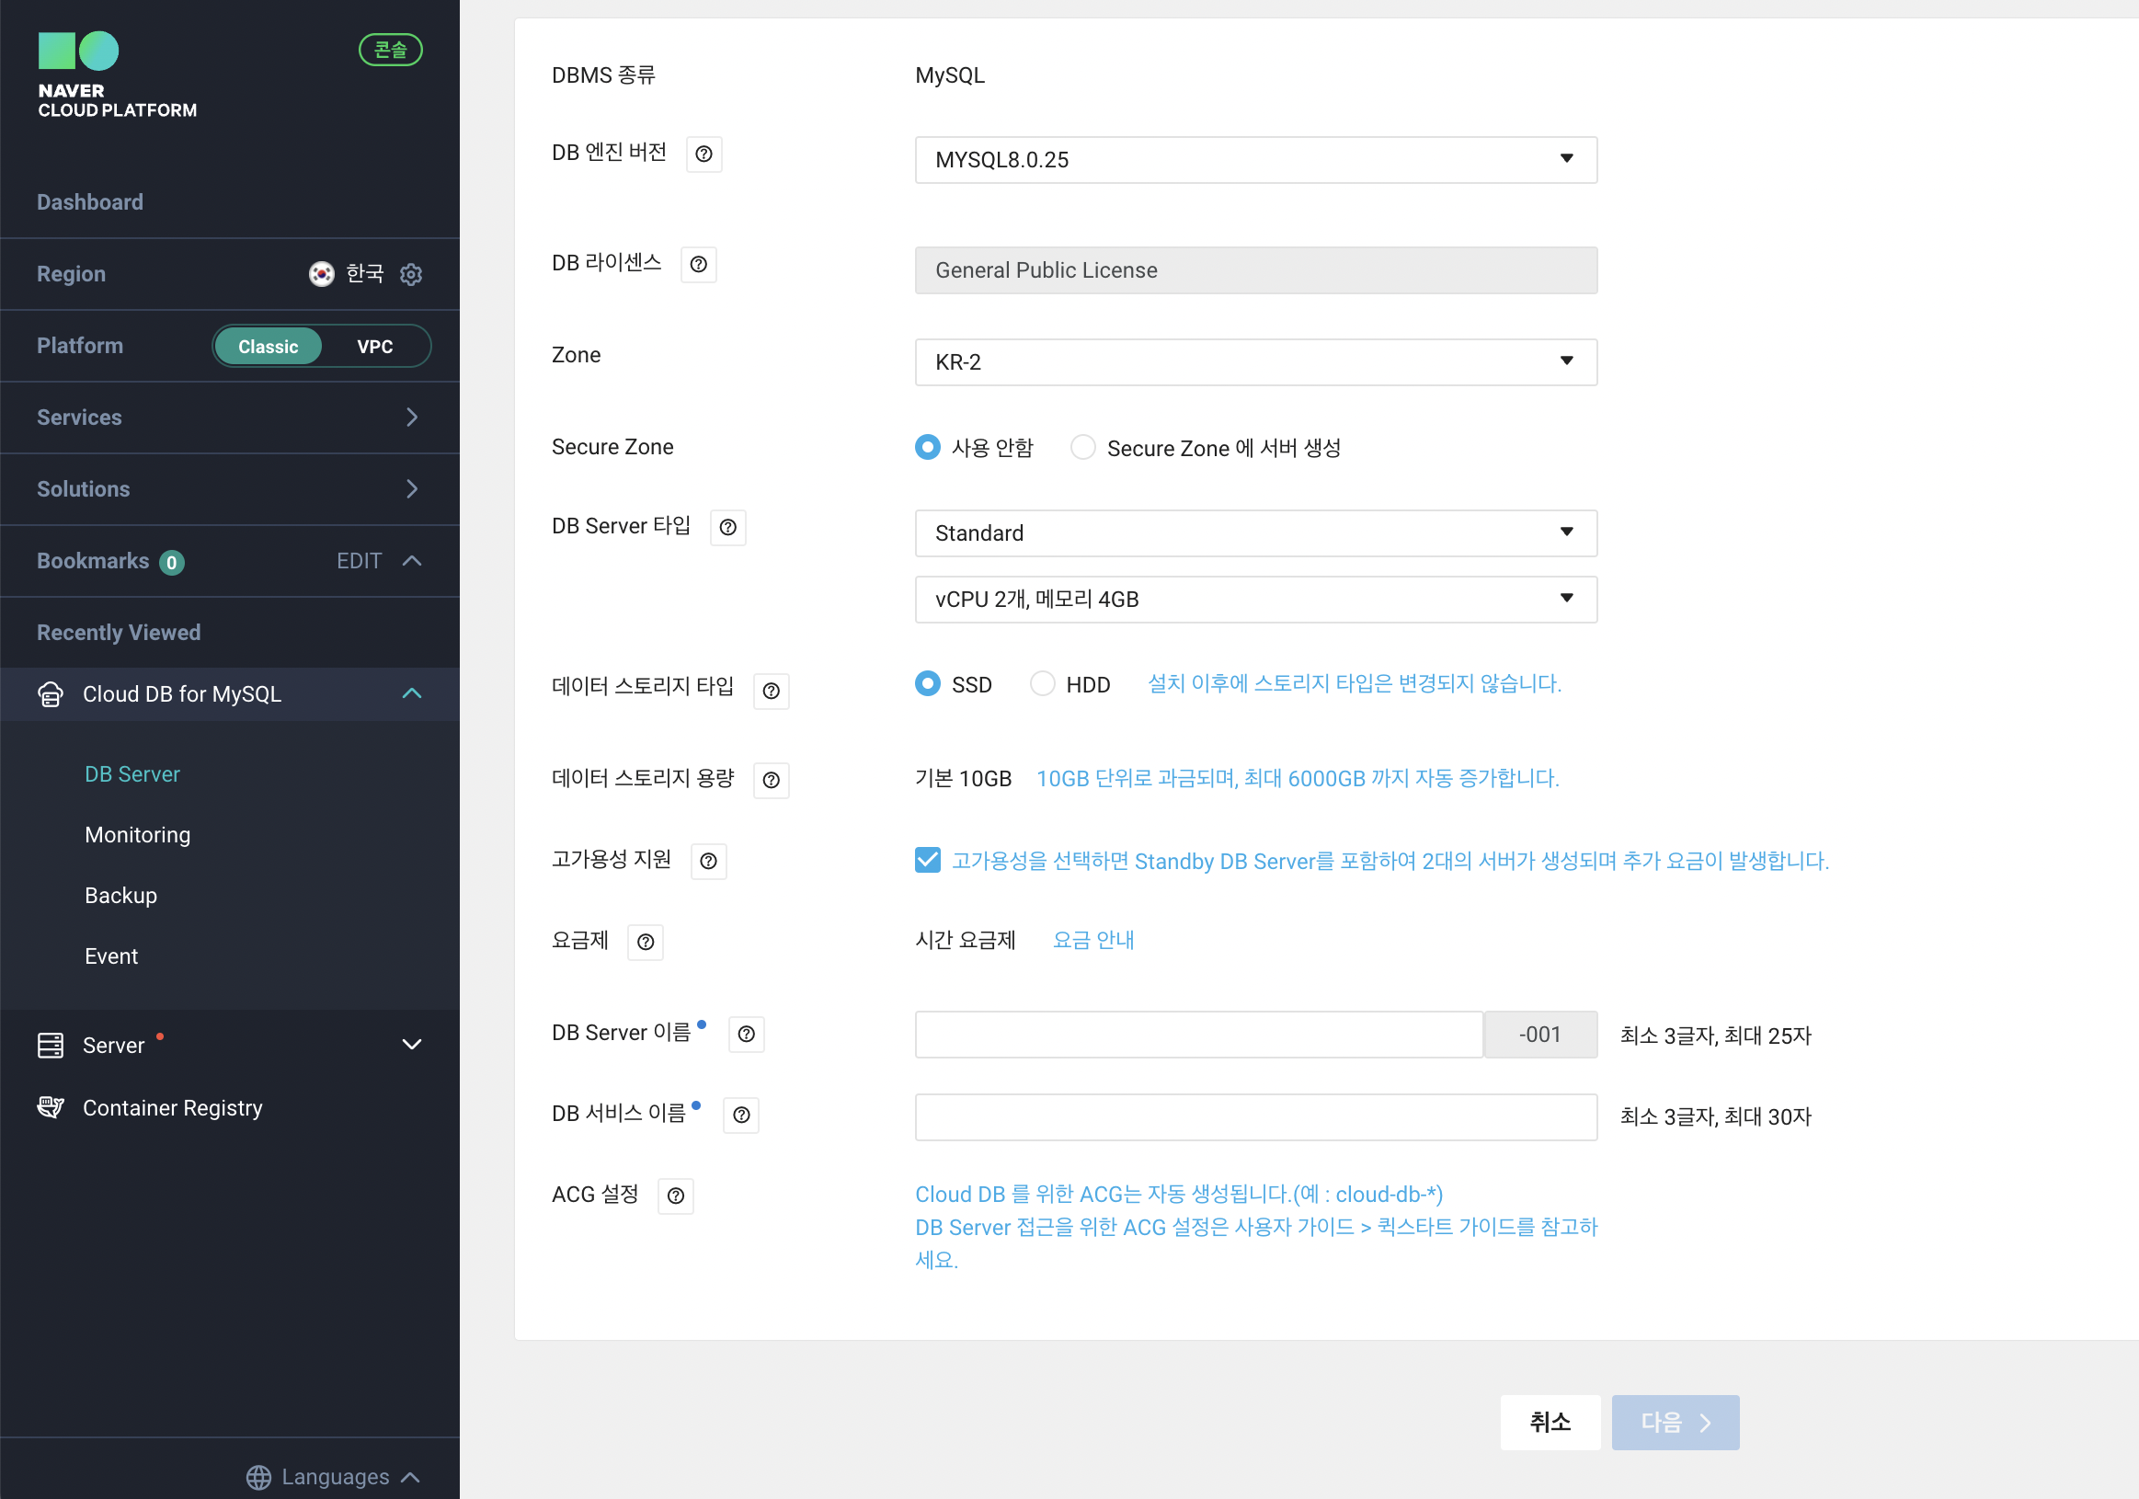The image size is (2139, 1499).
Task: Open the DB engine version dropdown
Action: pyautogui.click(x=1256, y=159)
